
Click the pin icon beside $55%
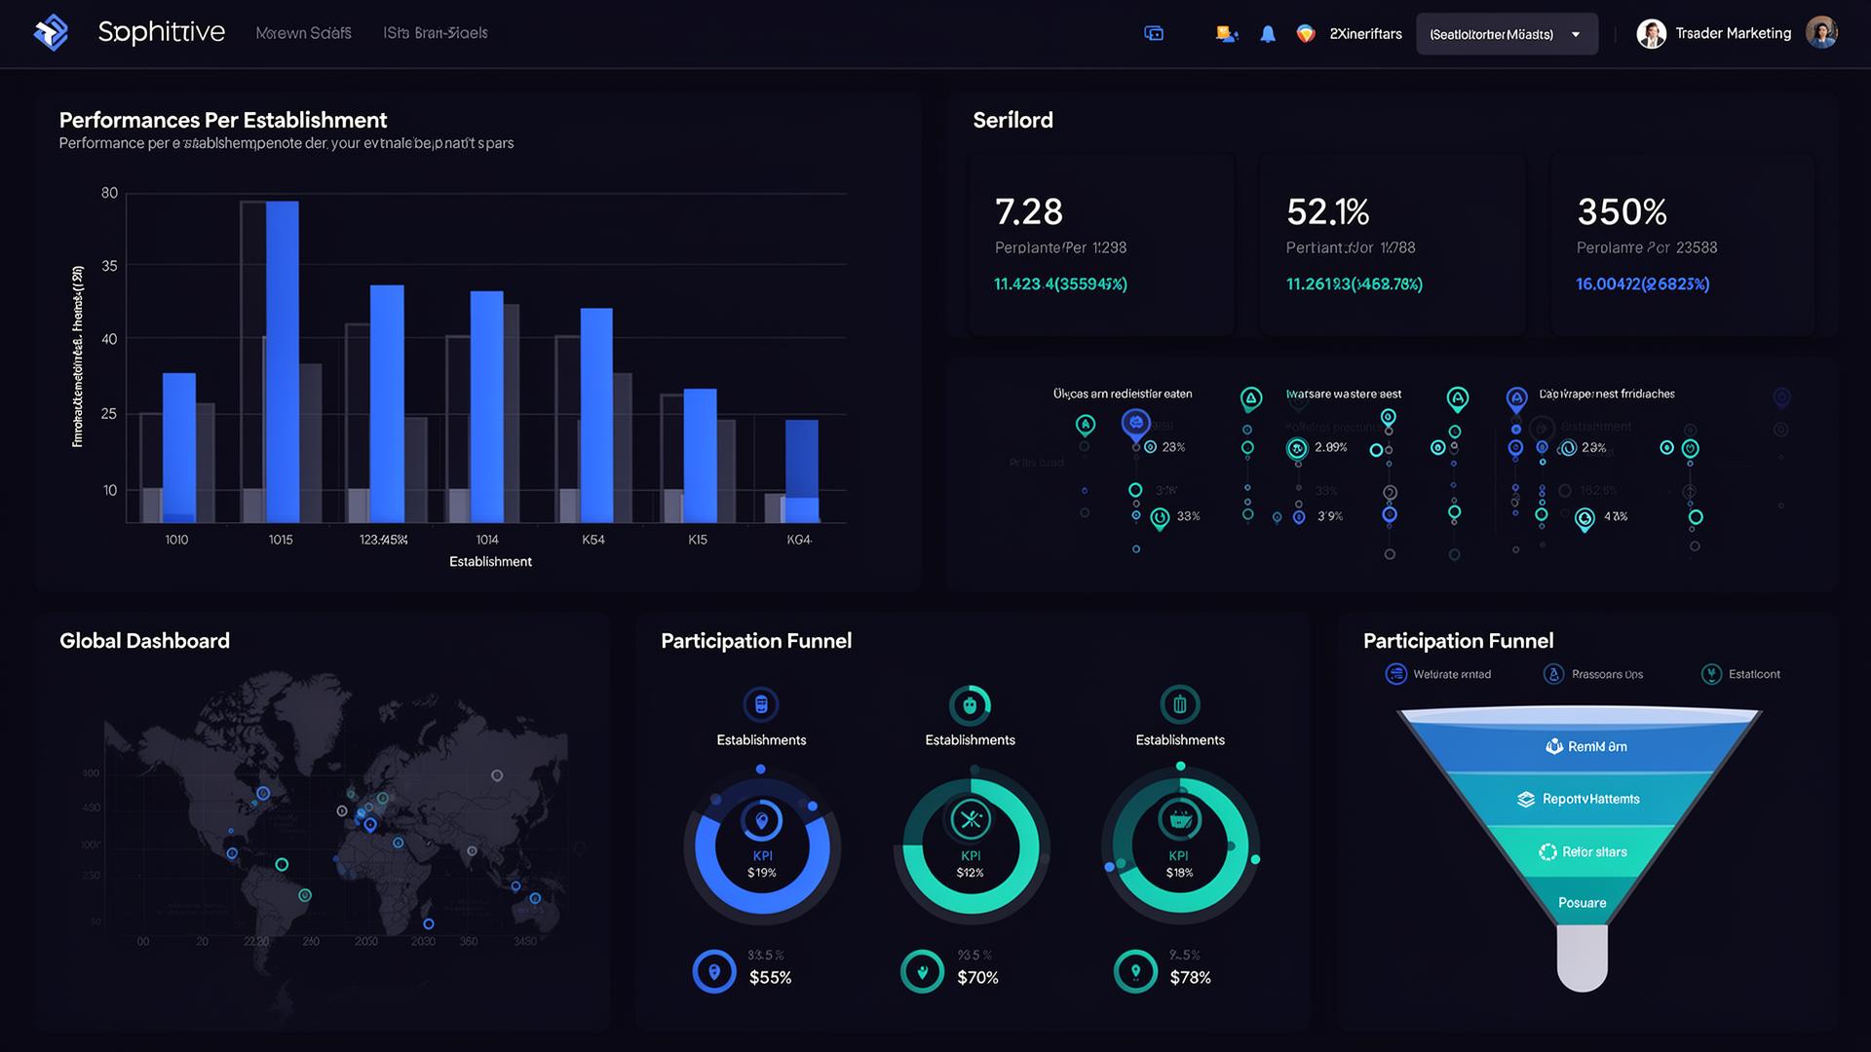714,971
